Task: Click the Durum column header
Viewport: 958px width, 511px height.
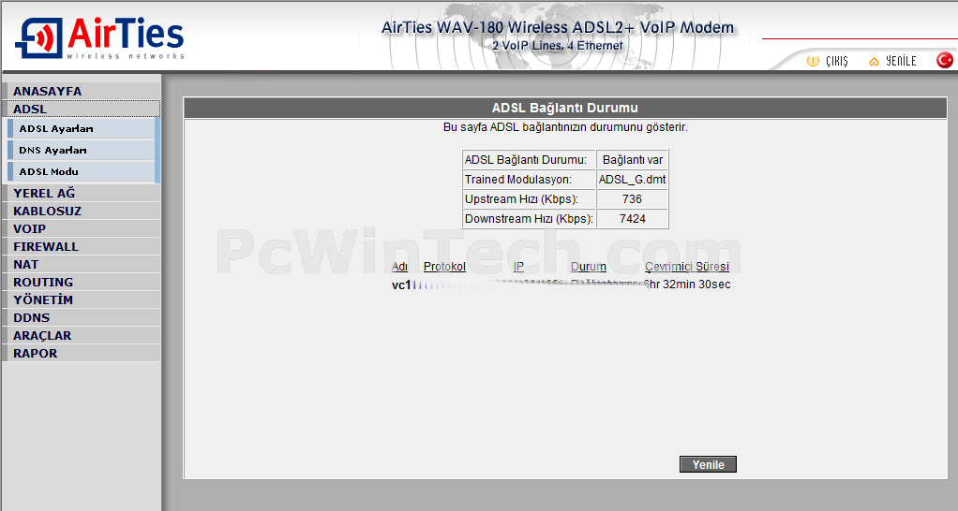Action: tap(589, 267)
